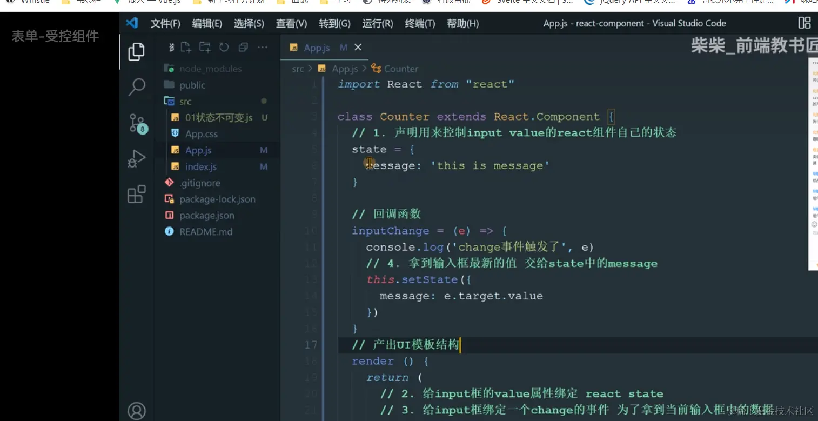Open the 查看(V) menu
Image resolution: width=818 pixels, height=421 pixels.
[291, 24]
